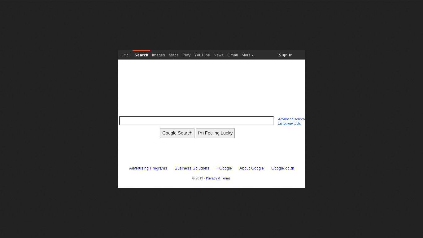Viewport: 423px width, 238px height.
Task: Open the About Google link
Action: pyautogui.click(x=251, y=168)
